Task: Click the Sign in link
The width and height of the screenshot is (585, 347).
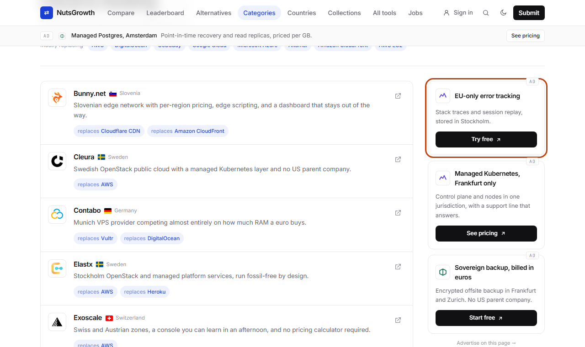Action: click(458, 13)
